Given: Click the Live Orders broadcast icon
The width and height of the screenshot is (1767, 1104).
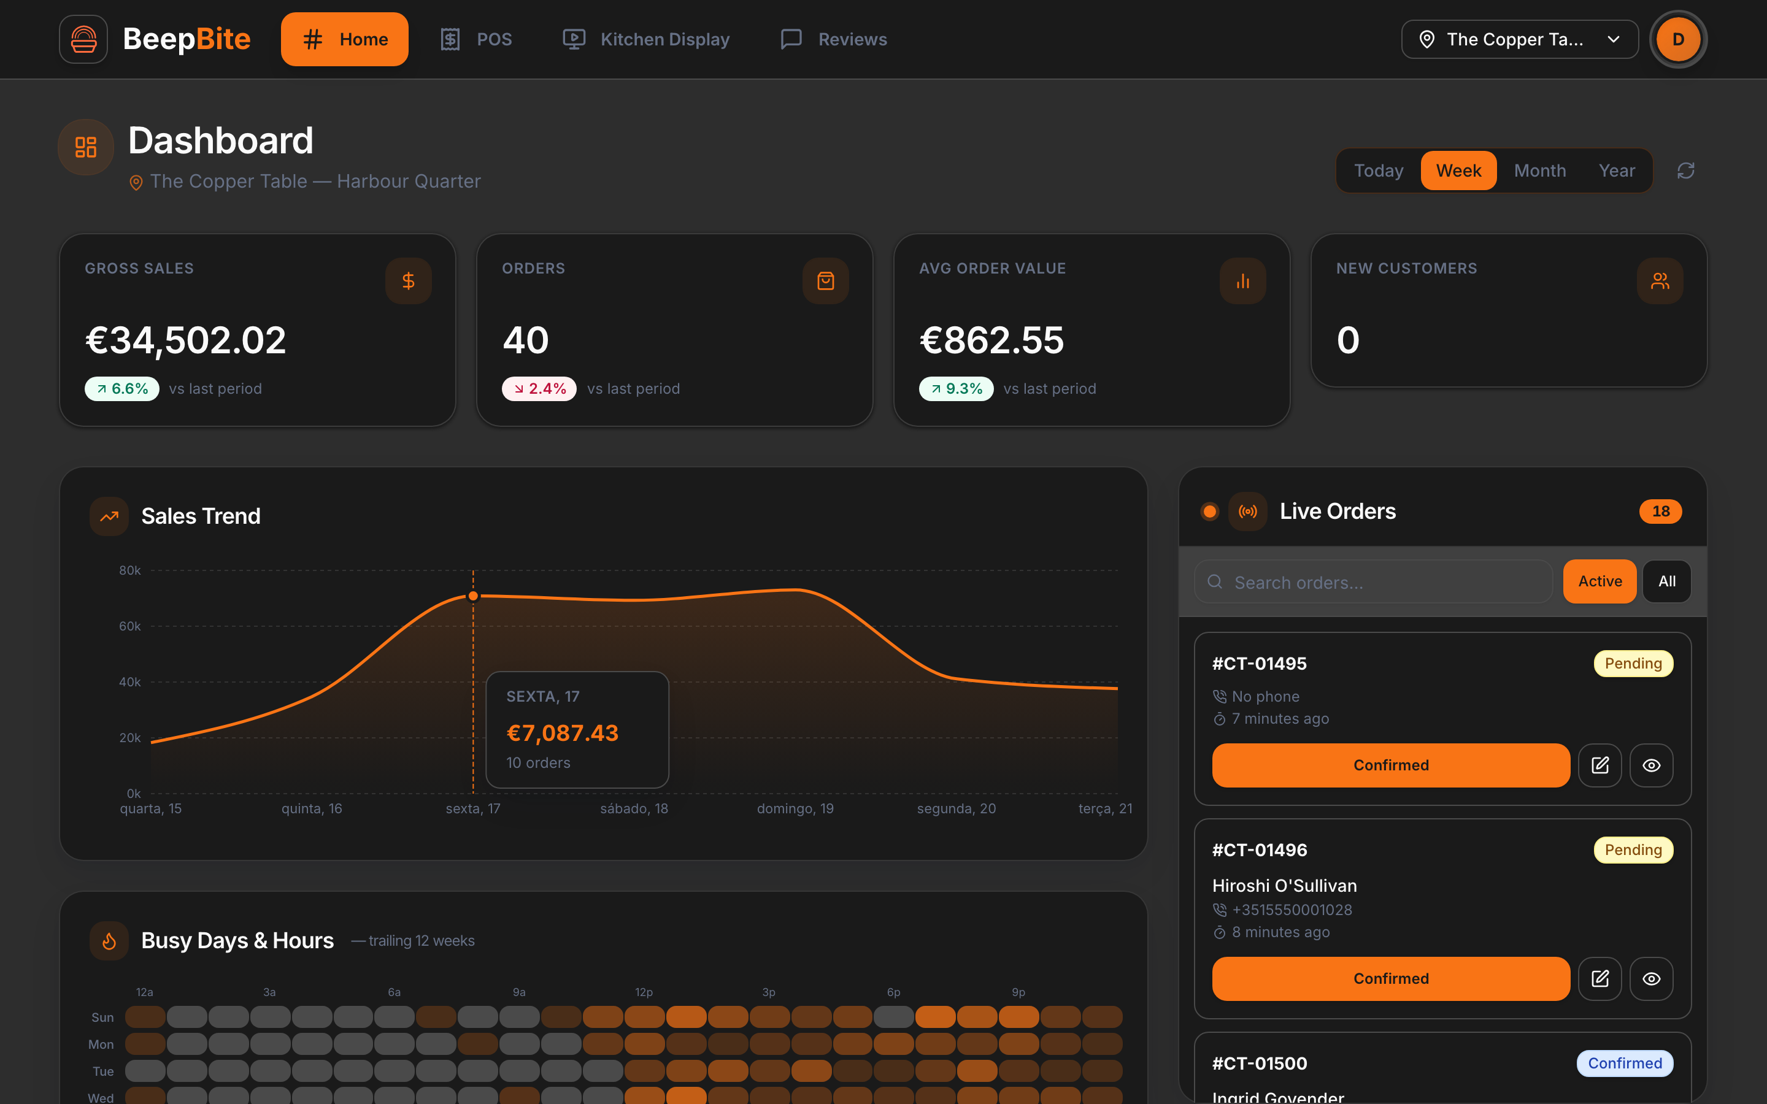Looking at the screenshot, I should [1248, 511].
